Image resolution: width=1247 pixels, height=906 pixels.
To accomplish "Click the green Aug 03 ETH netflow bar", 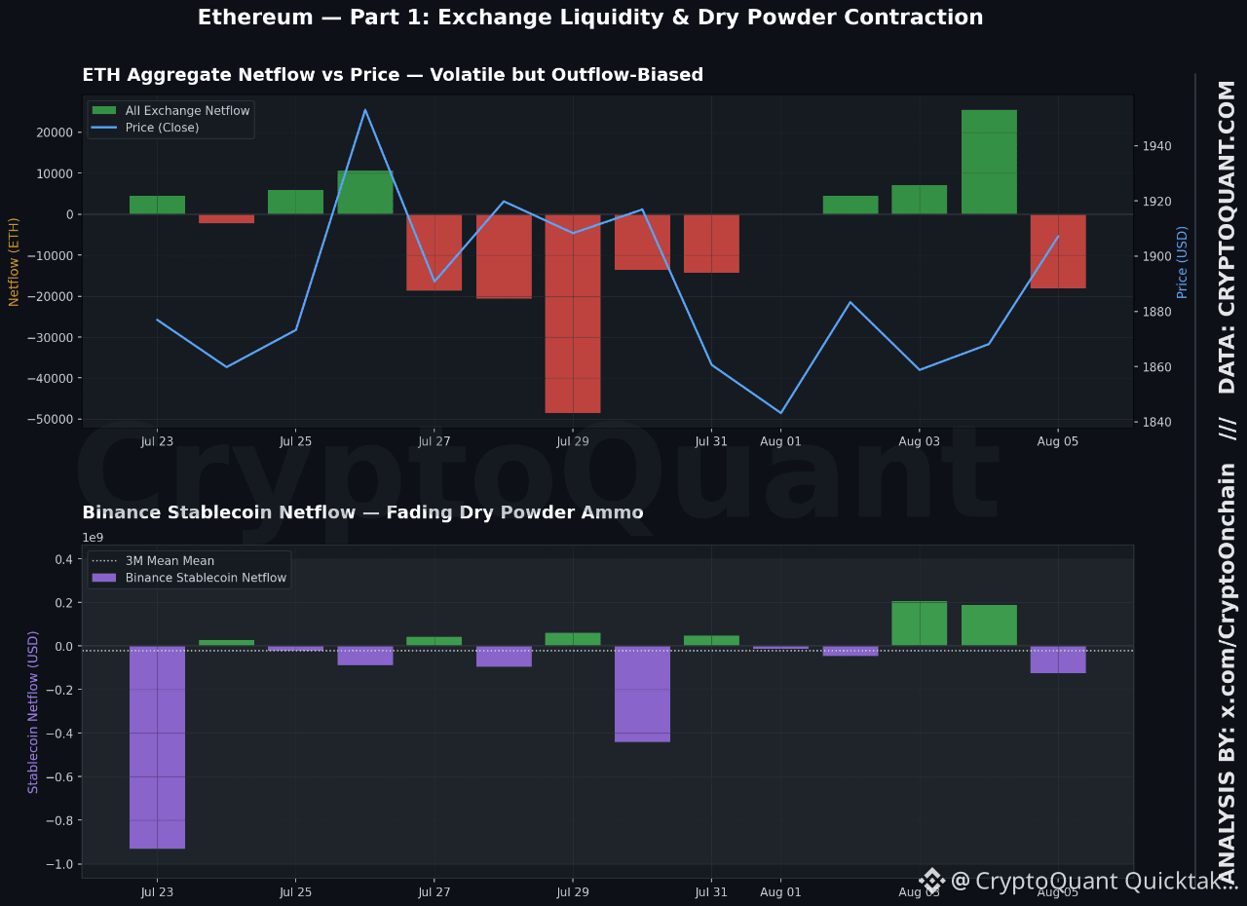I will pyautogui.click(x=920, y=200).
